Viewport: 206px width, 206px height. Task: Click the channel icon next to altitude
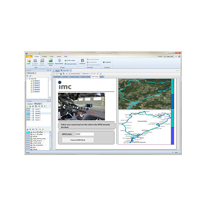[31, 136]
